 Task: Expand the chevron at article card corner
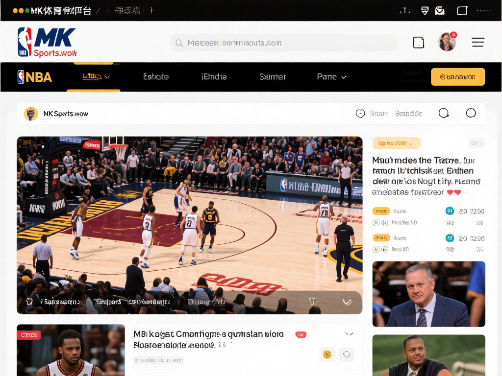(349, 334)
